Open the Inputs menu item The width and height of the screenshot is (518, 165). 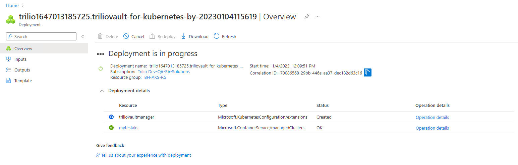(x=20, y=59)
